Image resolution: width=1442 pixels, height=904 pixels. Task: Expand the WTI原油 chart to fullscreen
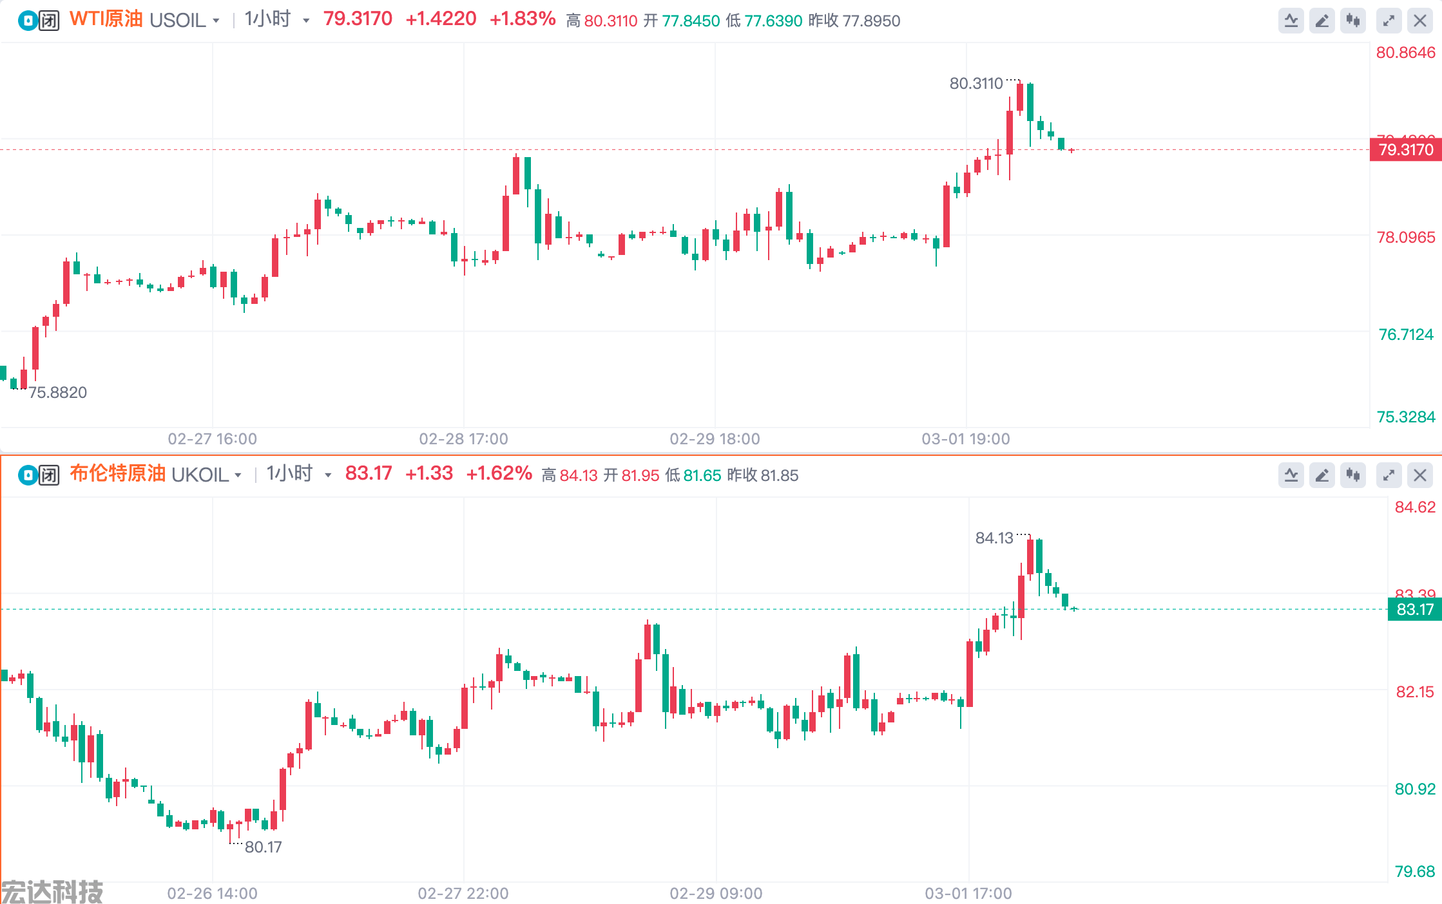[x=1389, y=21]
